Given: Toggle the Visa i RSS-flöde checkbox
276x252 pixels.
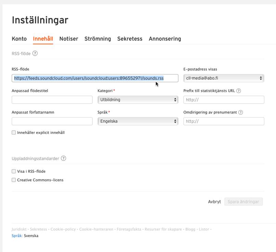Looking at the screenshot, I should 14,171.
